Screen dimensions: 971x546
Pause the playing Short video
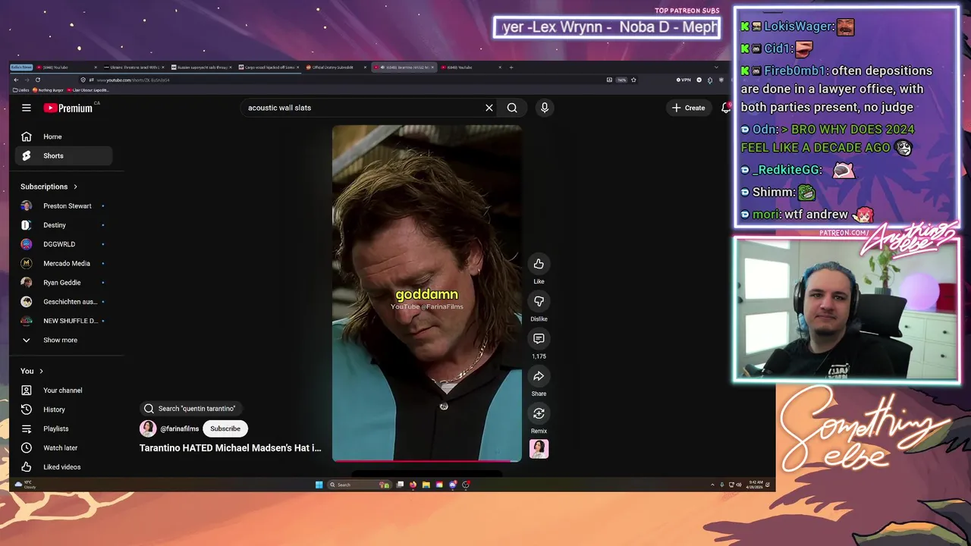[x=427, y=293]
